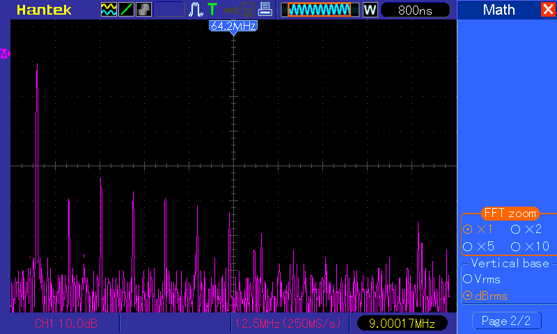Click the 12.5MHz(250MS/s) readout

coord(288,324)
